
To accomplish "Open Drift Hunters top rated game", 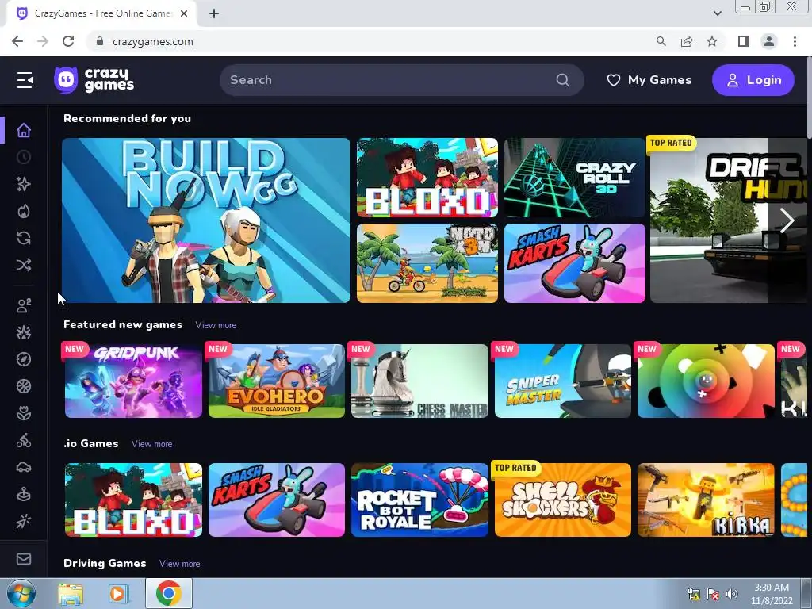I will click(728, 220).
